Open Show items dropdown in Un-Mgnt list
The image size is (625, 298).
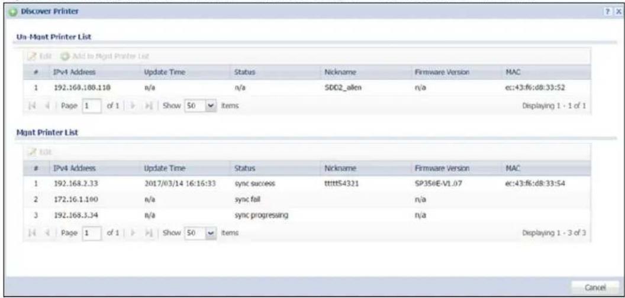pyautogui.click(x=211, y=106)
